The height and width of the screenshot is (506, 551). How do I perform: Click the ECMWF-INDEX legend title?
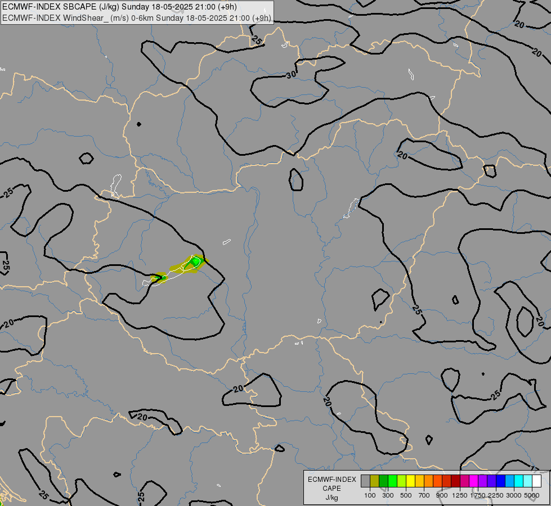(x=332, y=480)
